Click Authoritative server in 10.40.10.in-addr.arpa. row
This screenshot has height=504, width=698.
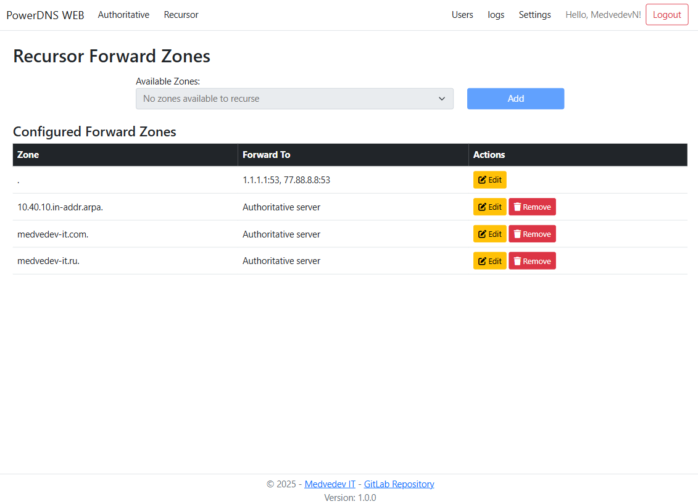281,207
